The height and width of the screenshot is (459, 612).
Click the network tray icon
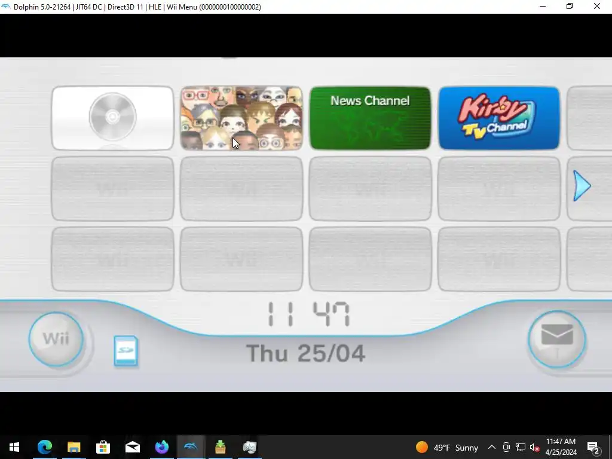521,447
